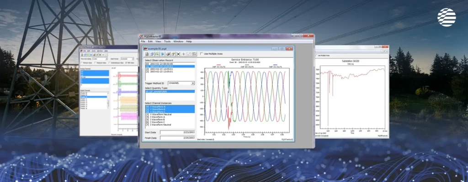Open Date Format dropdown in left window
Image resolution: width=468 pixels, height=182 pixels.
128,59
